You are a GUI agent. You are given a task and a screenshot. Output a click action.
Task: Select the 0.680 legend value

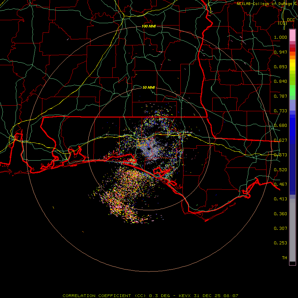pos(280,125)
